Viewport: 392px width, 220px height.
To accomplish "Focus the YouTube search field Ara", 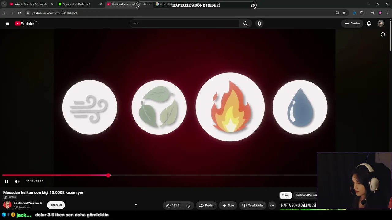I will [185, 24].
